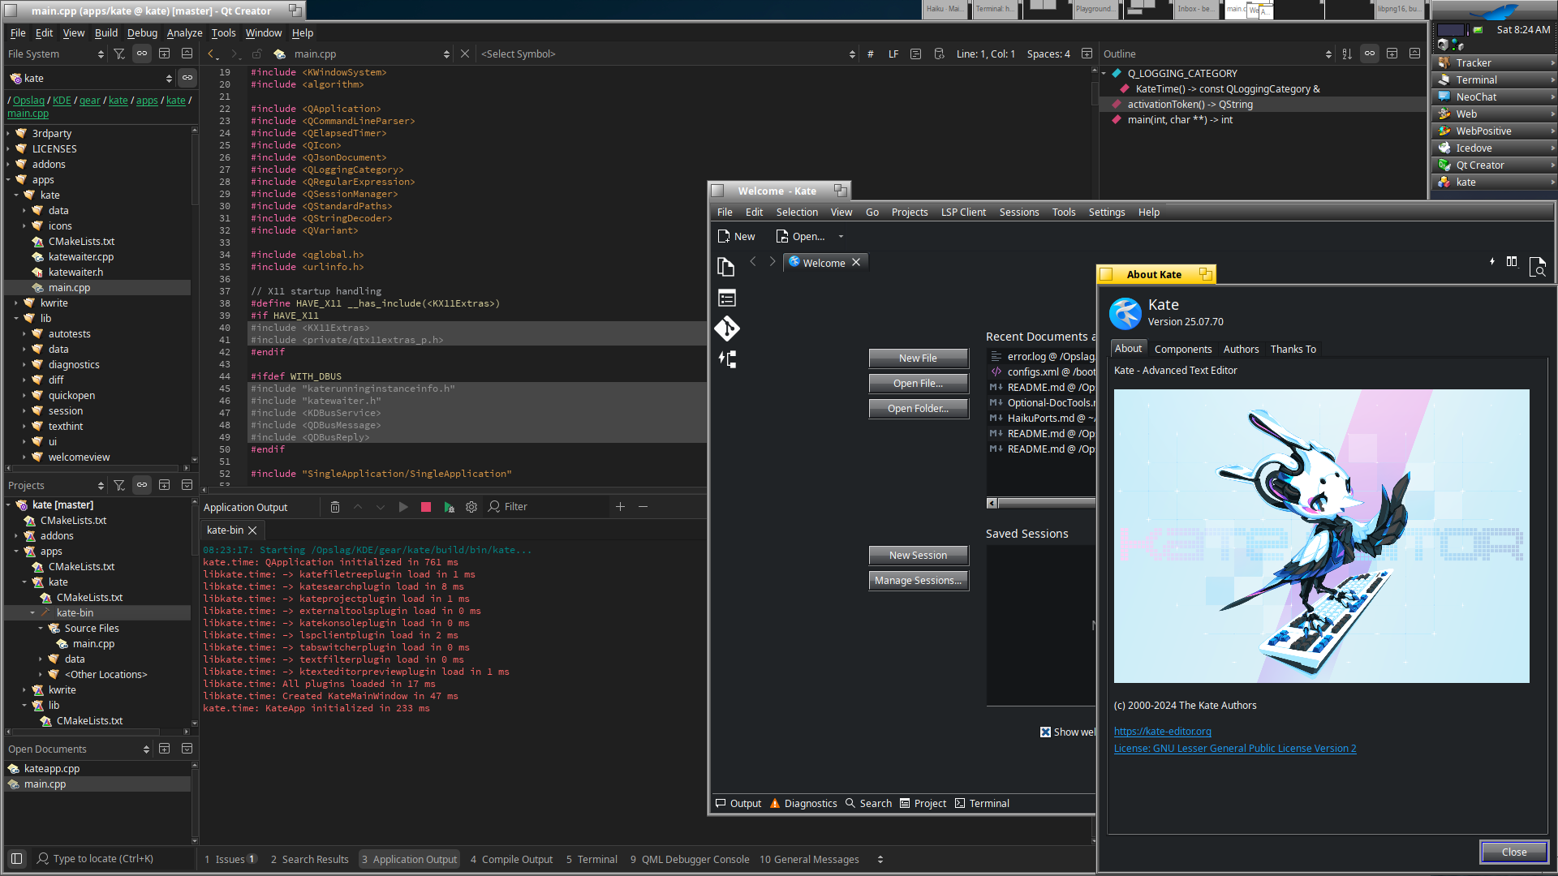Click the debug run icon in Application Output

(449, 507)
